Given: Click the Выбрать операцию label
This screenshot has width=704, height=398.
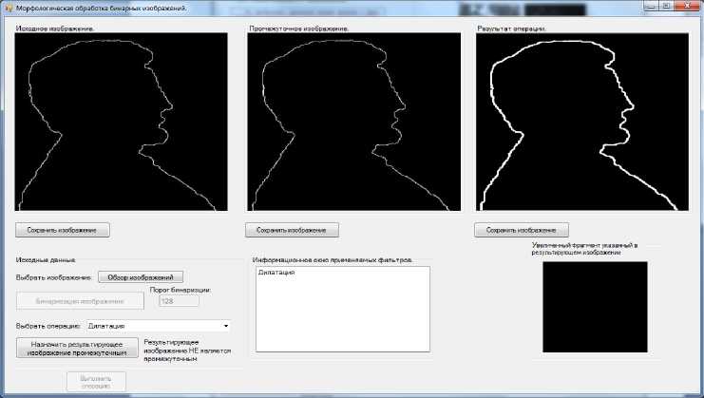Looking at the screenshot, I should tap(48, 326).
